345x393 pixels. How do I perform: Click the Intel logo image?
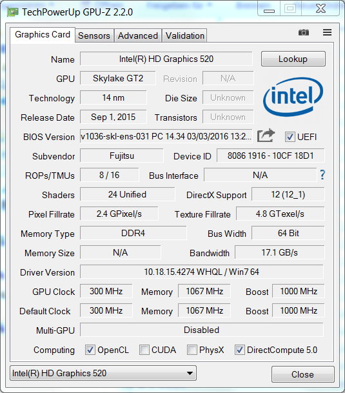point(293,97)
